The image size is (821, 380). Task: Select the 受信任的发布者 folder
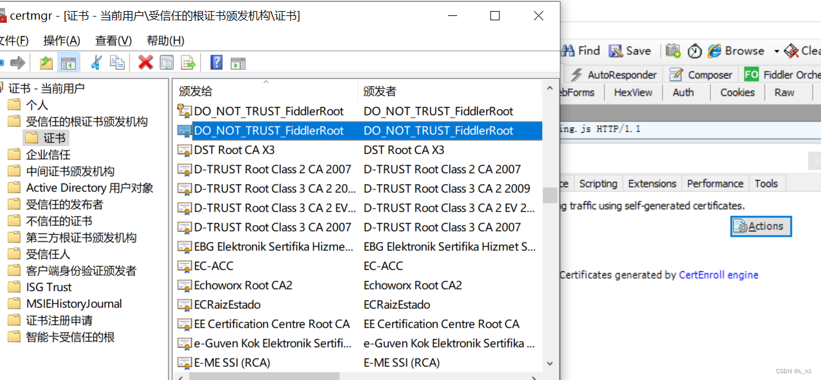pyautogui.click(x=65, y=204)
